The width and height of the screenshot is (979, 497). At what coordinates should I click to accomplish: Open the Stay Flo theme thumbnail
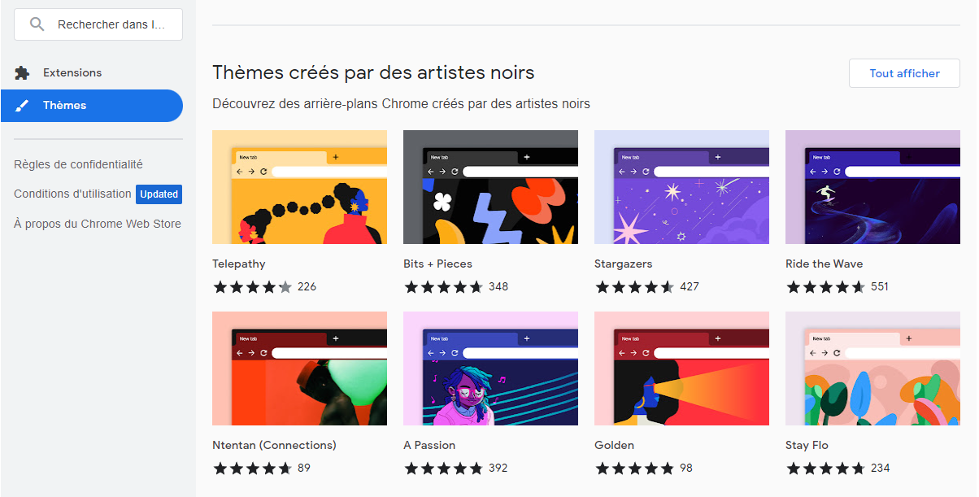[872, 368]
